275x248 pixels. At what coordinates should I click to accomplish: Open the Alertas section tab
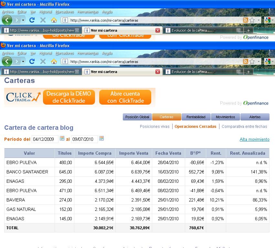pyautogui.click(x=255, y=117)
